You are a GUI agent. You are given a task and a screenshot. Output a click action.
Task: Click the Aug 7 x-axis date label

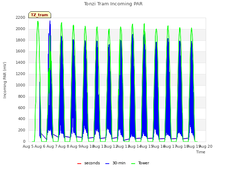52,146
